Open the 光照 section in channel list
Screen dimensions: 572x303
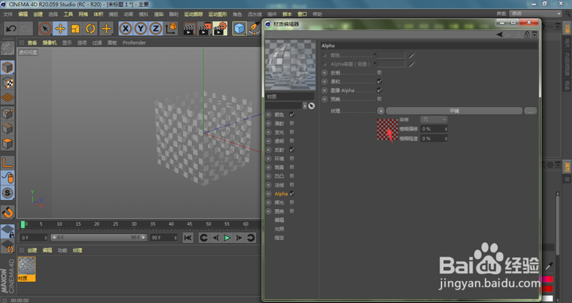279,229
